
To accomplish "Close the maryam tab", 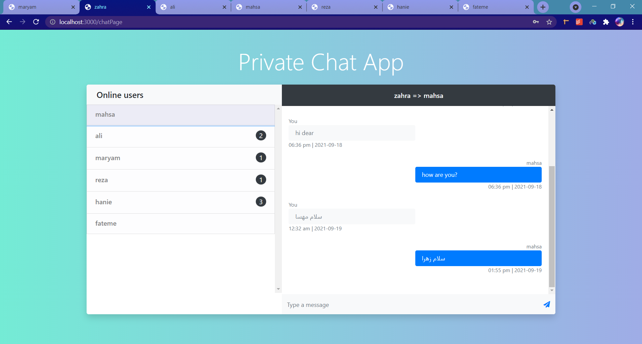I will click(x=73, y=7).
